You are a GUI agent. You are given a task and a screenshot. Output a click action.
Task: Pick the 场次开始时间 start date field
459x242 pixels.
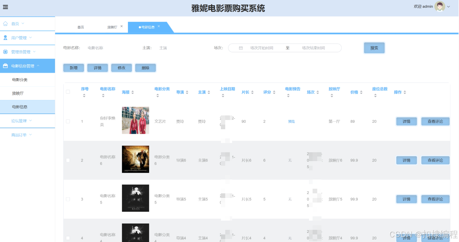pyautogui.click(x=262, y=48)
